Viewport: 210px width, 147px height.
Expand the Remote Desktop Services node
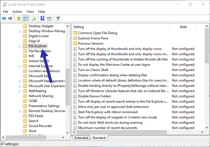pyautogui.click(x=20, y=111)
